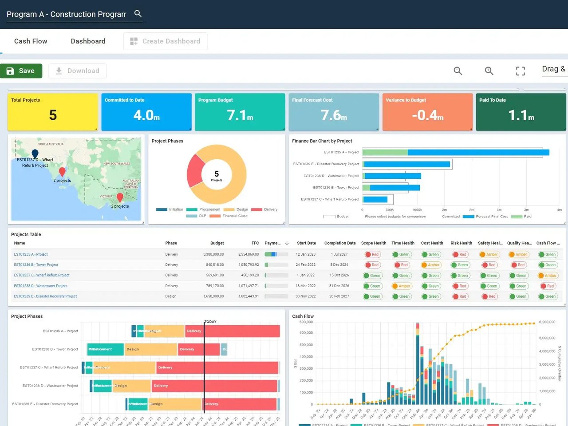The width and height of the screenshot is (568, 426).
Task: Zoom out using the minus magnifier icon
Action: point(458,71)
